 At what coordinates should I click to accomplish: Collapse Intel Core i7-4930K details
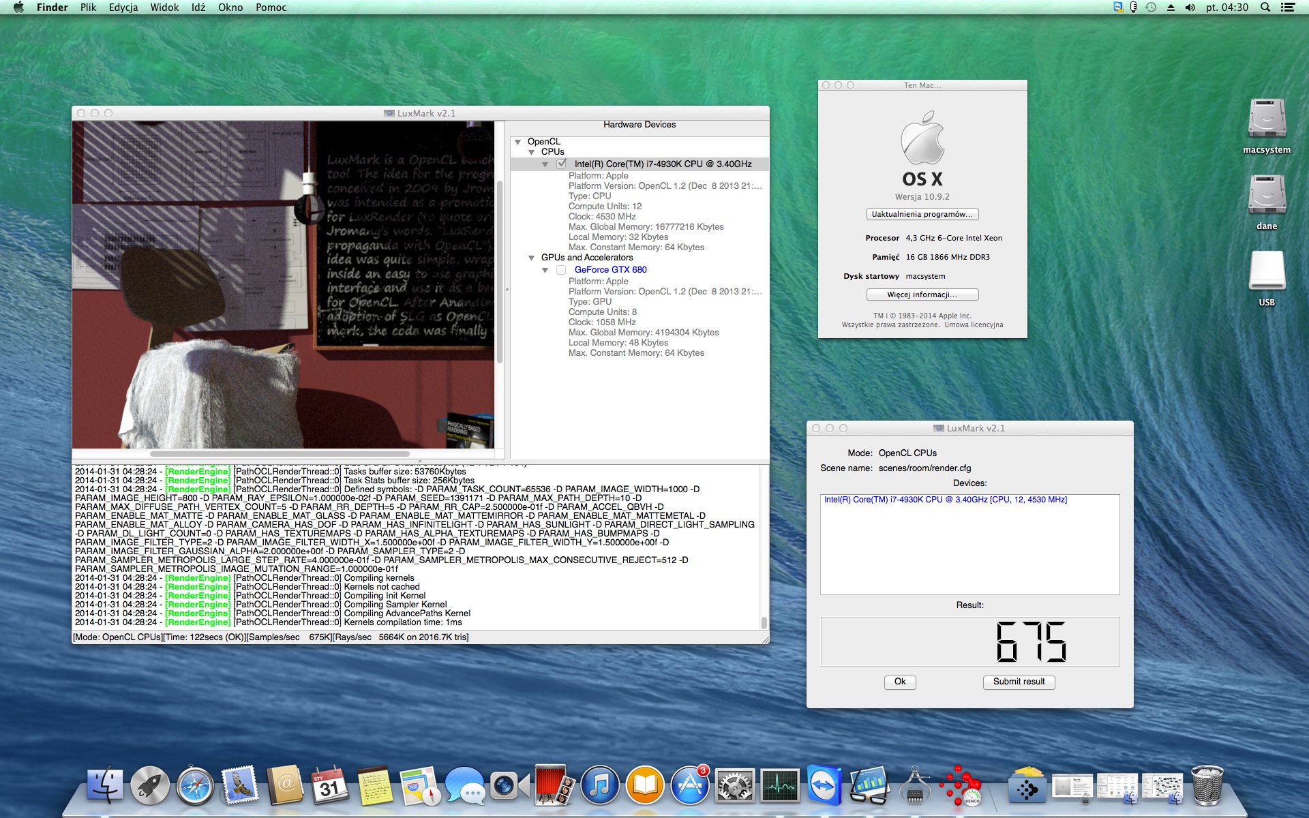[545, 164]
